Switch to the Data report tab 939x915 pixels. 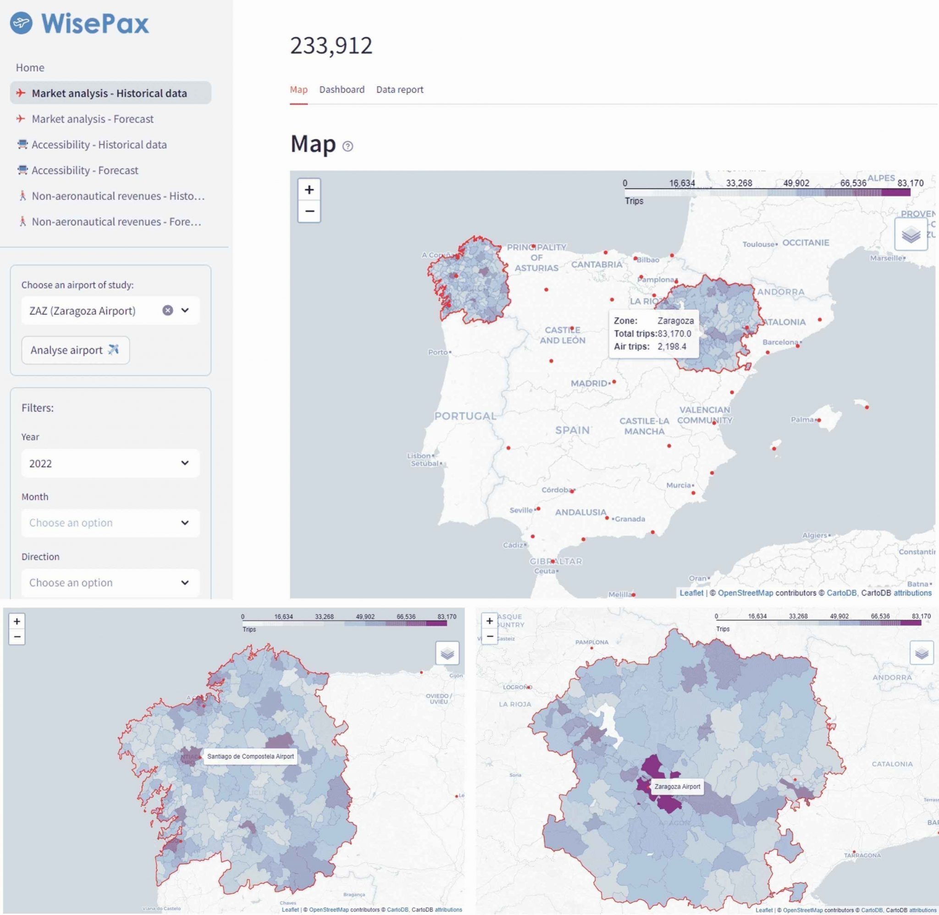tap(399, 89)
